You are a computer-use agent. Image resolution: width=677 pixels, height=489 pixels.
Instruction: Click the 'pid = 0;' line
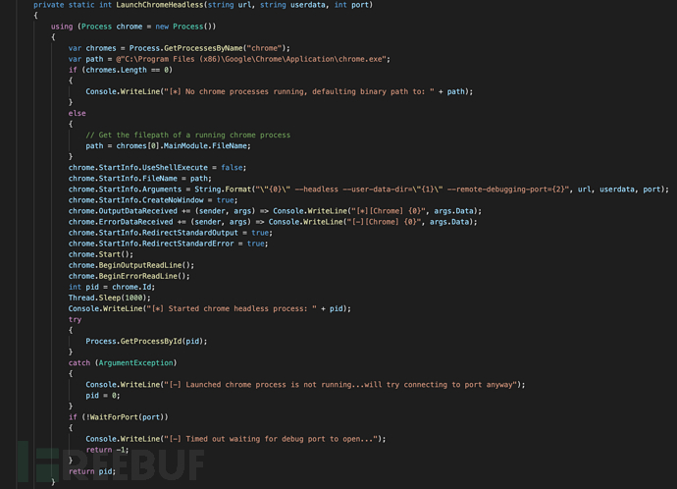(x=103, y=396)
